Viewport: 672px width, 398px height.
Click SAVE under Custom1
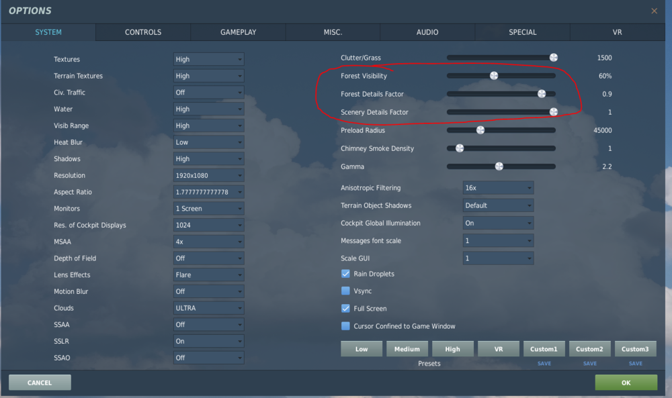pyautogui.click(x=544, y=363)
